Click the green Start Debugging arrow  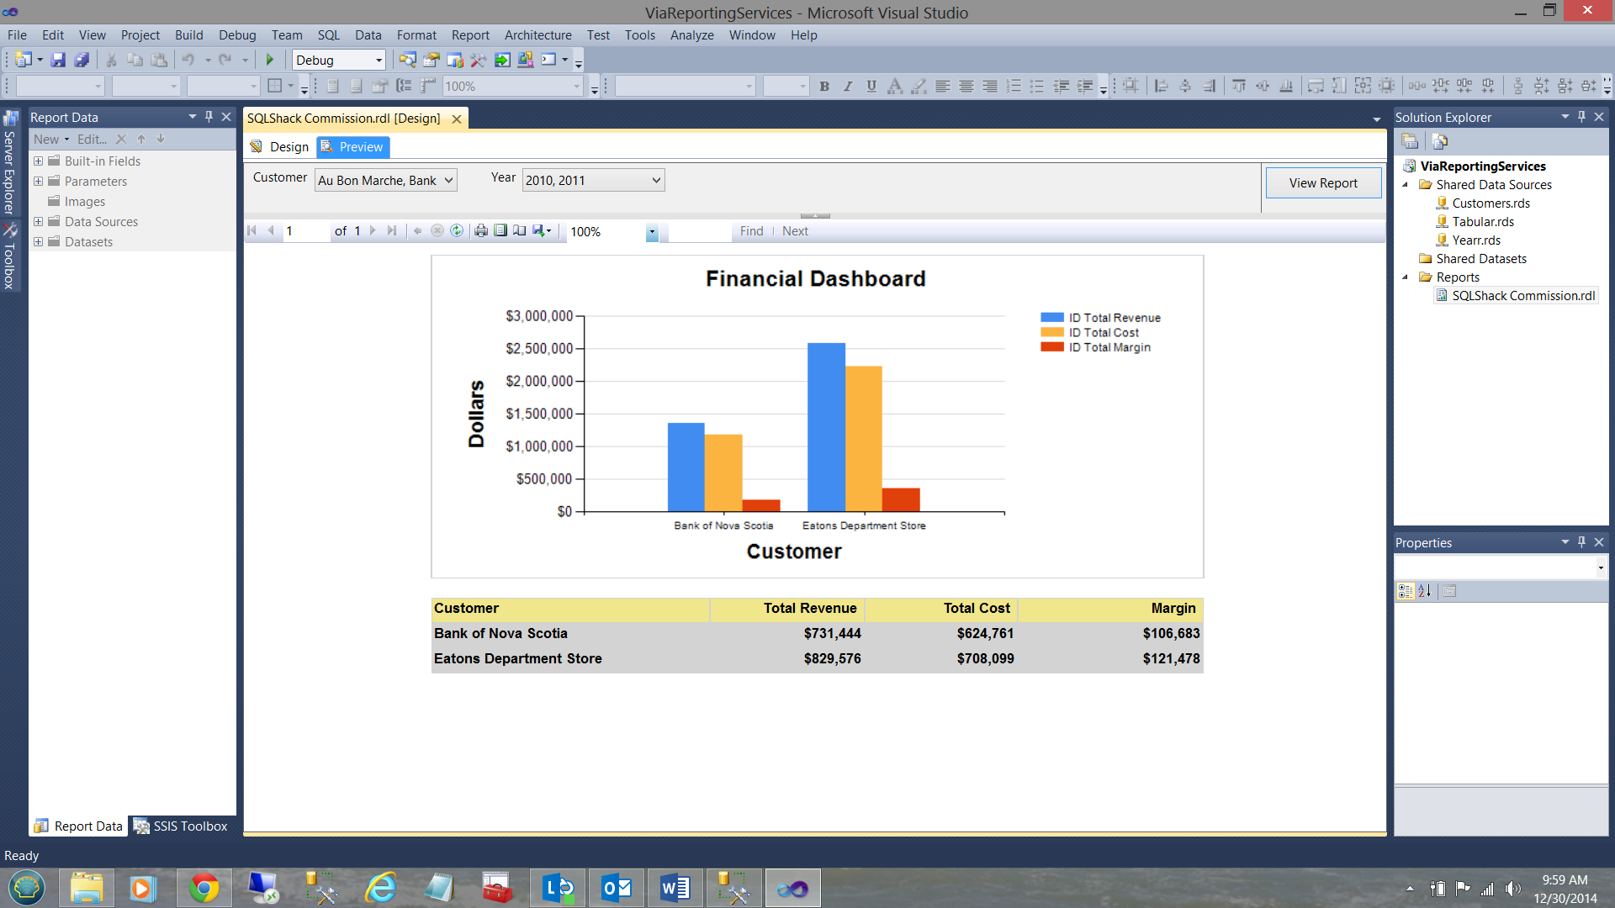click(x=270, y=60)
